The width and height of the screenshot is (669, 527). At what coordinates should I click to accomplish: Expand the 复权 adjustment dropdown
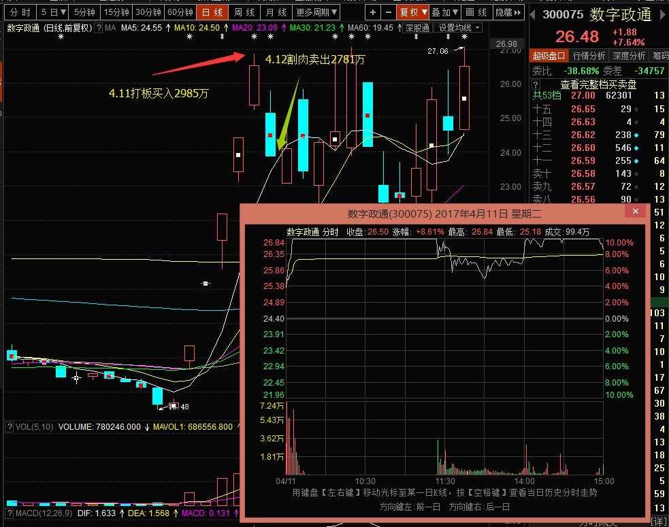coord(412,12)
